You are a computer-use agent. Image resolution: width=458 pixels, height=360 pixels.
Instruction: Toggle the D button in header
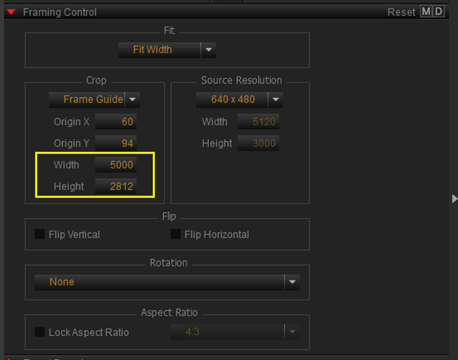(x=438, y=12)
